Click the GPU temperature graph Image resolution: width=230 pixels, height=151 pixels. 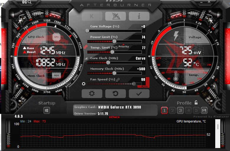coord(113,135)
